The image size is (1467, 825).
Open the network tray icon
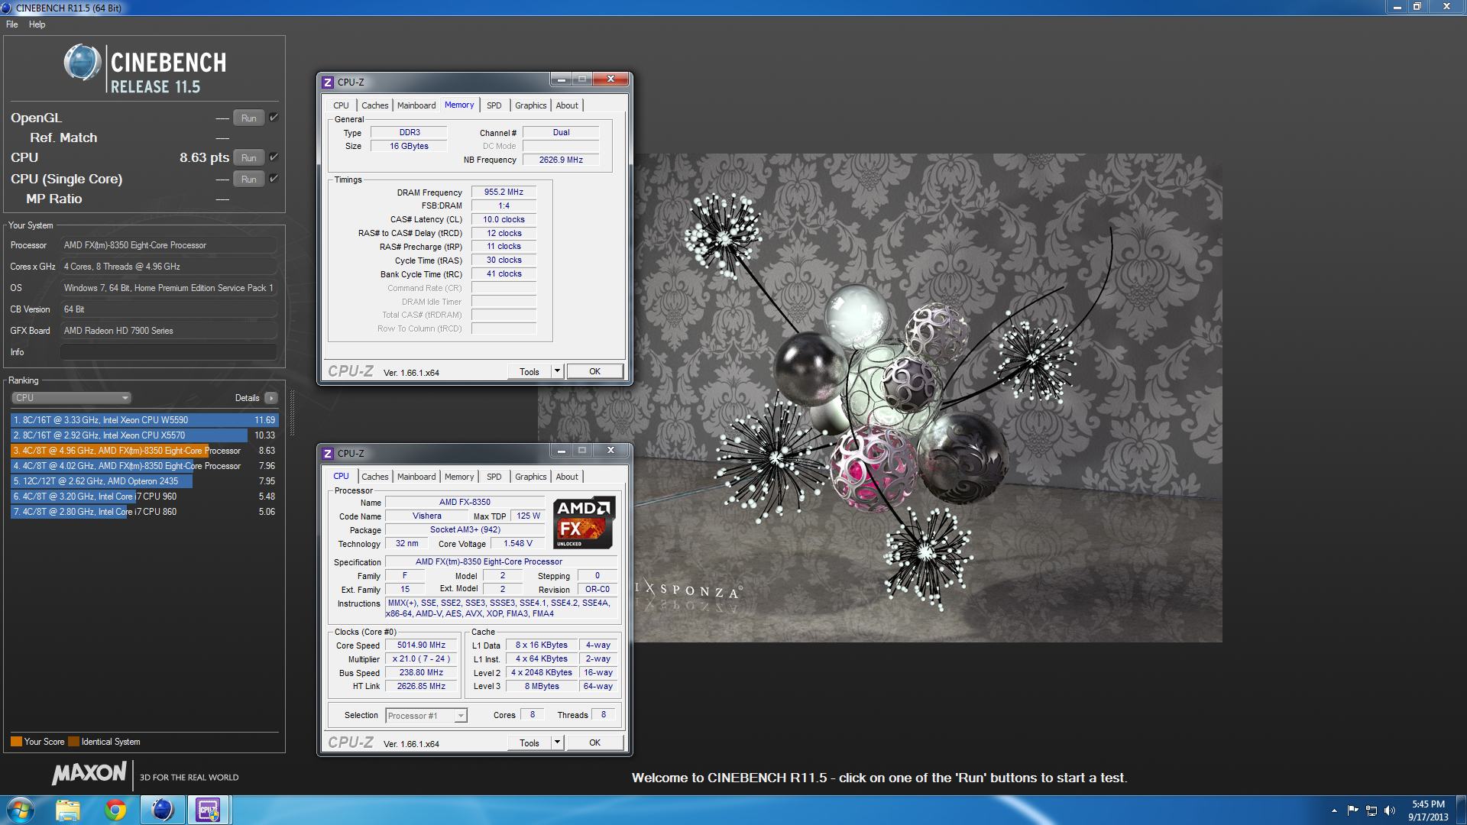click(1371, 810)
